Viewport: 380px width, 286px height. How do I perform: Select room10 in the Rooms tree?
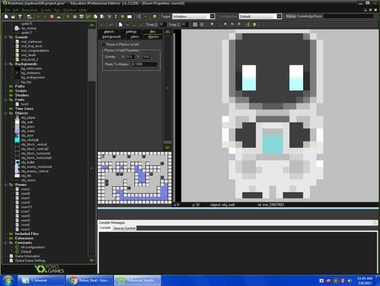[x=26, y=207]
